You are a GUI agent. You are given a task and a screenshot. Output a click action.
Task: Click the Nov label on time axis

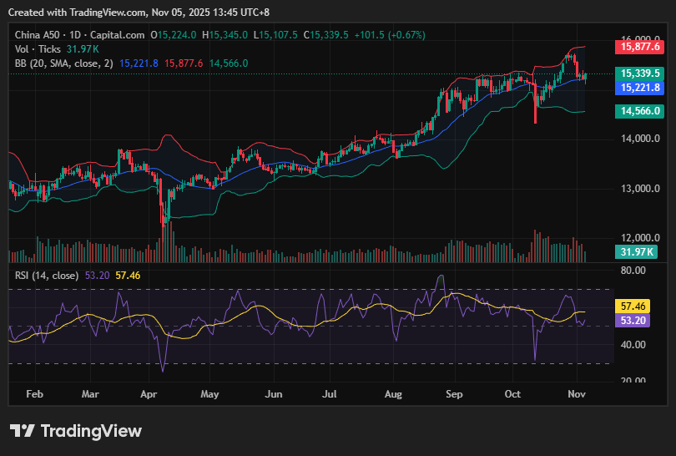coord(575,393)
